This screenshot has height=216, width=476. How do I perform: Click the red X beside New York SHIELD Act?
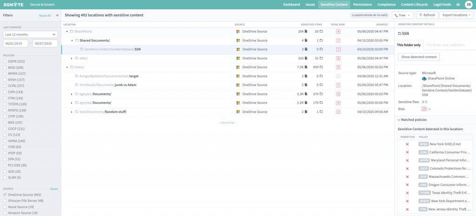point(407,144)
